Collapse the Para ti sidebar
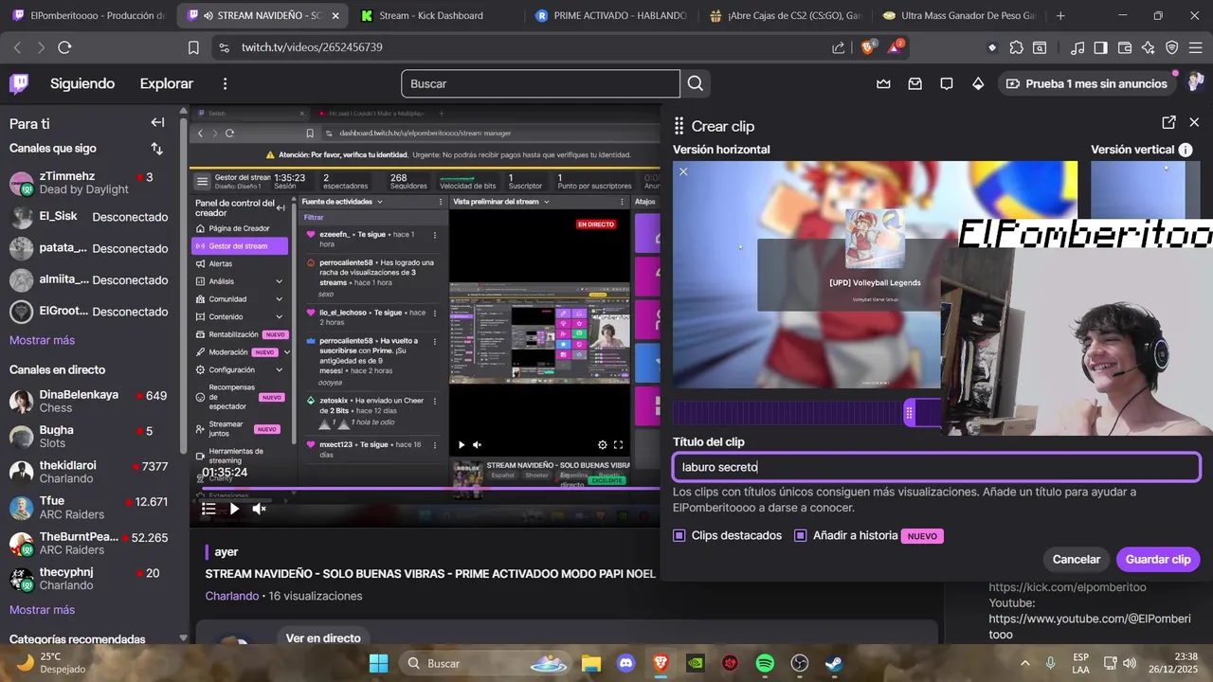 coord(157,123)
